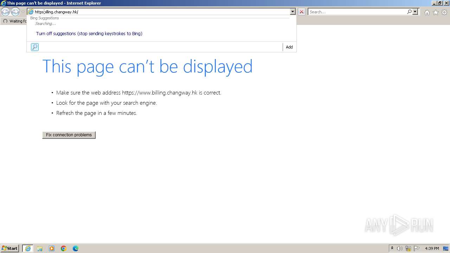Expand the address bar autocomplete dropdown
450x253 pixels.
[292, 12]
